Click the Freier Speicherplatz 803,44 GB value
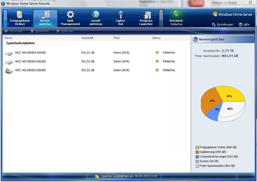This screenshot has height=182, width=257. (x=230, y=56)
